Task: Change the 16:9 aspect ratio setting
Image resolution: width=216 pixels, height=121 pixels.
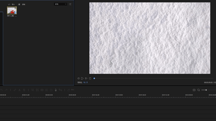Action: click(85, 82)
